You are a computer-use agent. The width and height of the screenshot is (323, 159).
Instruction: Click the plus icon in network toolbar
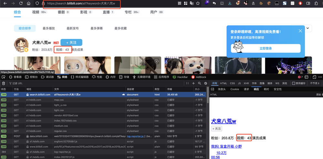(x=193, y=83)
